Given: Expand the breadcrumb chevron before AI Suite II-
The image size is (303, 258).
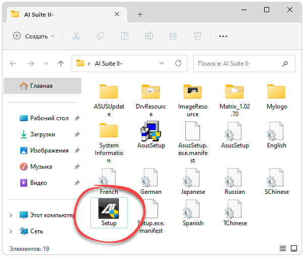Looking at the screenshot, I should click(89, 64).
